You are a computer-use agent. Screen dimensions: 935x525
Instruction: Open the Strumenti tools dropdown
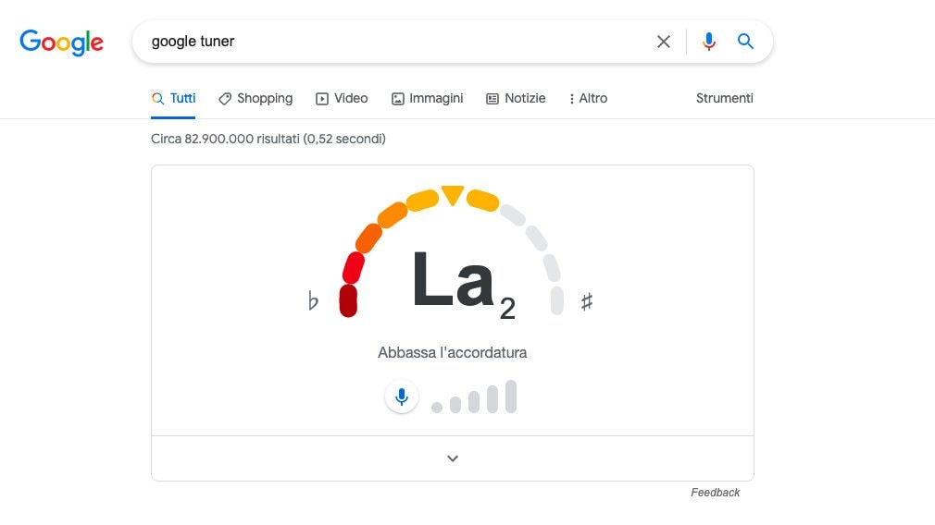point(725,98)
